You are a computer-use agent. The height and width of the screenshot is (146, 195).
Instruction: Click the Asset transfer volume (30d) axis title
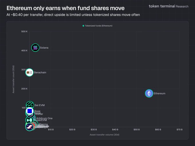coord(104,135)
